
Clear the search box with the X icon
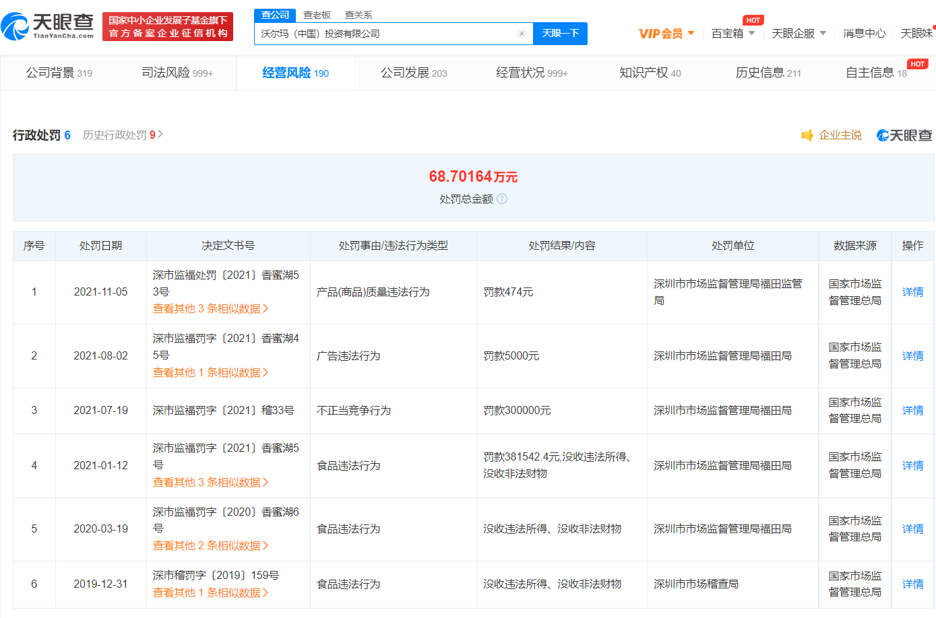point(522,34)
